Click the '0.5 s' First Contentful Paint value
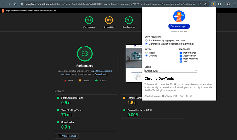237x140 pixels. point(66,103)
